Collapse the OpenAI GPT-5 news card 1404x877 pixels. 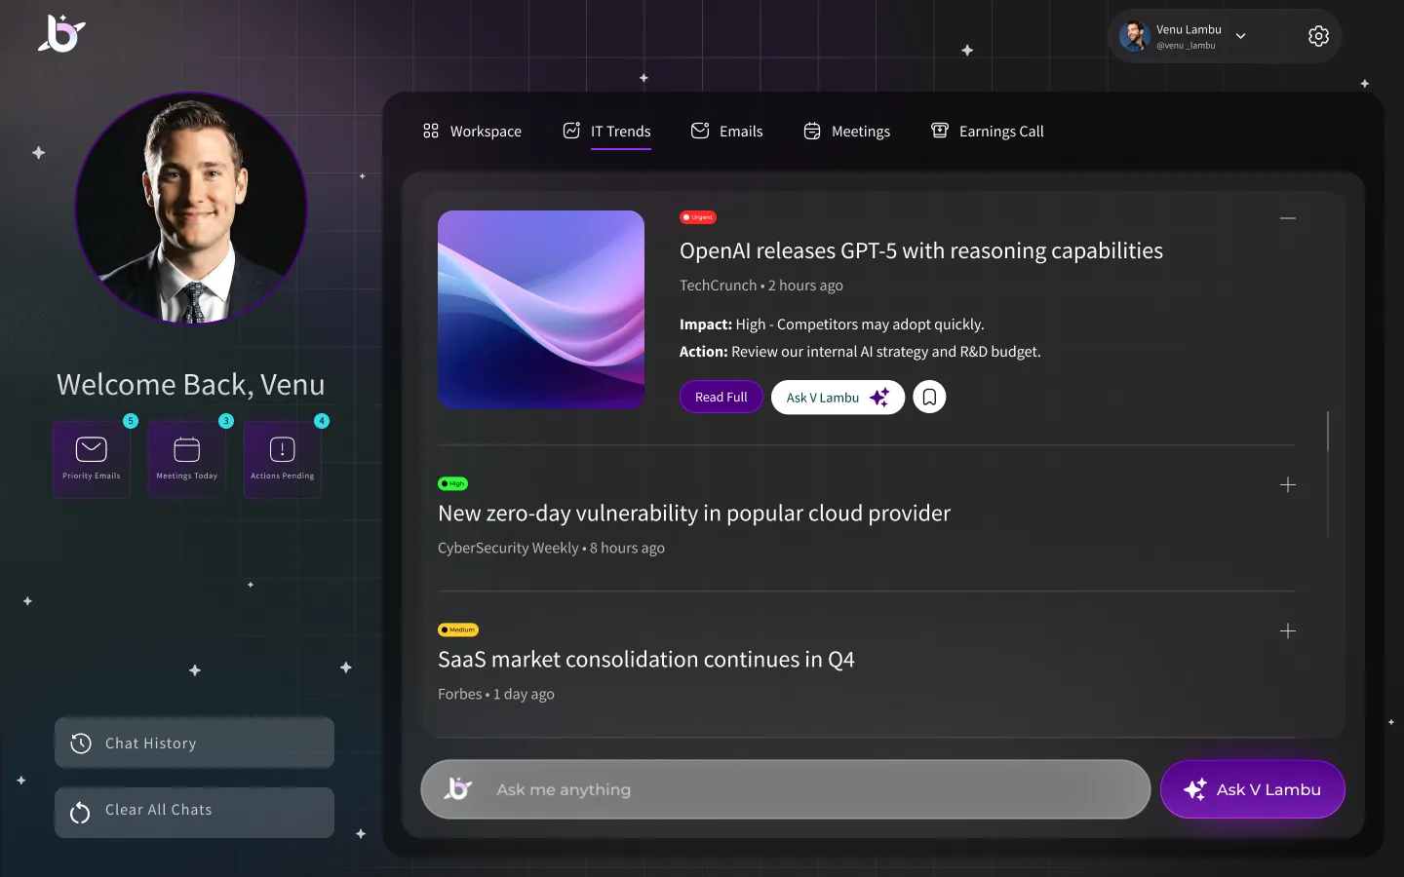click(x=1288, y=218)
